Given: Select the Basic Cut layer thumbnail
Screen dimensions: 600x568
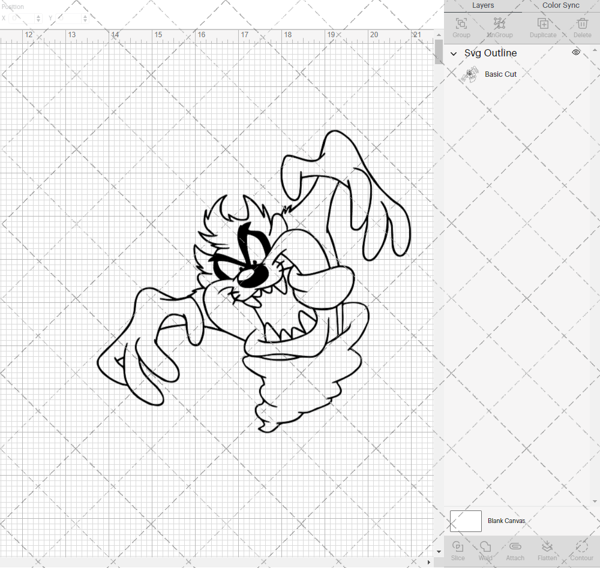Looking at the screenshot, I should tap(470, 74).
